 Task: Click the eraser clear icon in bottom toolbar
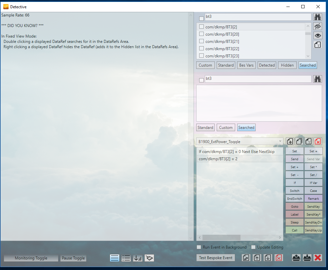point(149,258)
